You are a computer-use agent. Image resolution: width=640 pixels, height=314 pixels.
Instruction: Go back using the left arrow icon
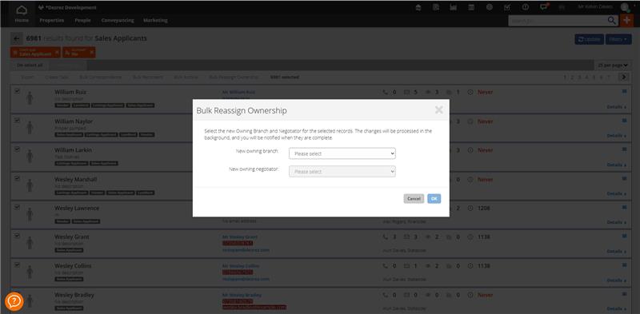[16, 38]
